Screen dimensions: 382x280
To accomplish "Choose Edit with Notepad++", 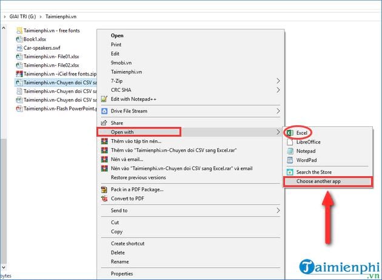I will coord(133,99).
